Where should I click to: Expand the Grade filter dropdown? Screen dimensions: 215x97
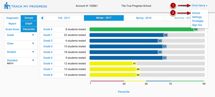pos(33,35)
